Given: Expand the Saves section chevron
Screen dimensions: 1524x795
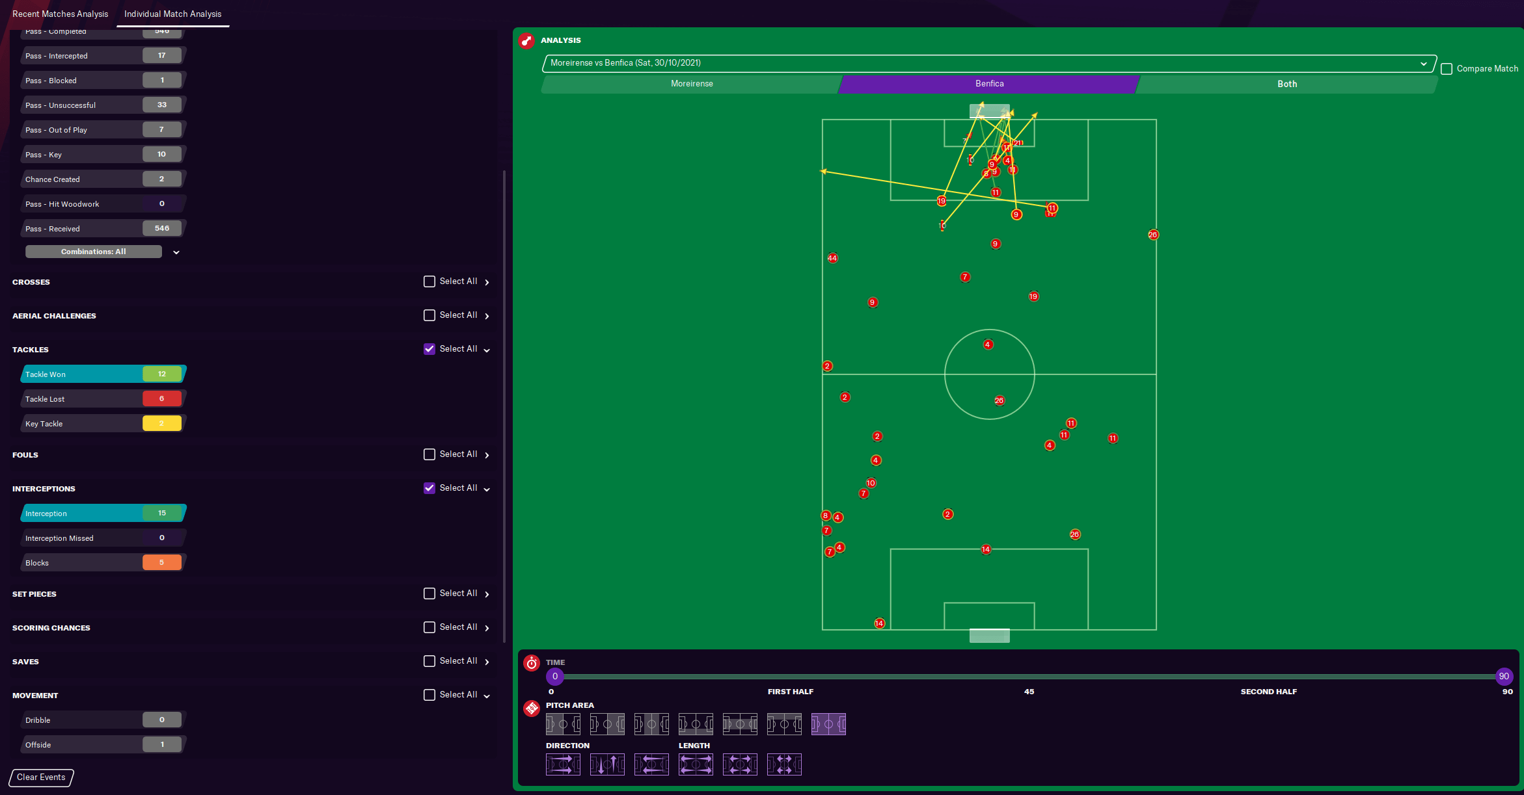Looking at the screenshot, I should [x=487, y=662].
